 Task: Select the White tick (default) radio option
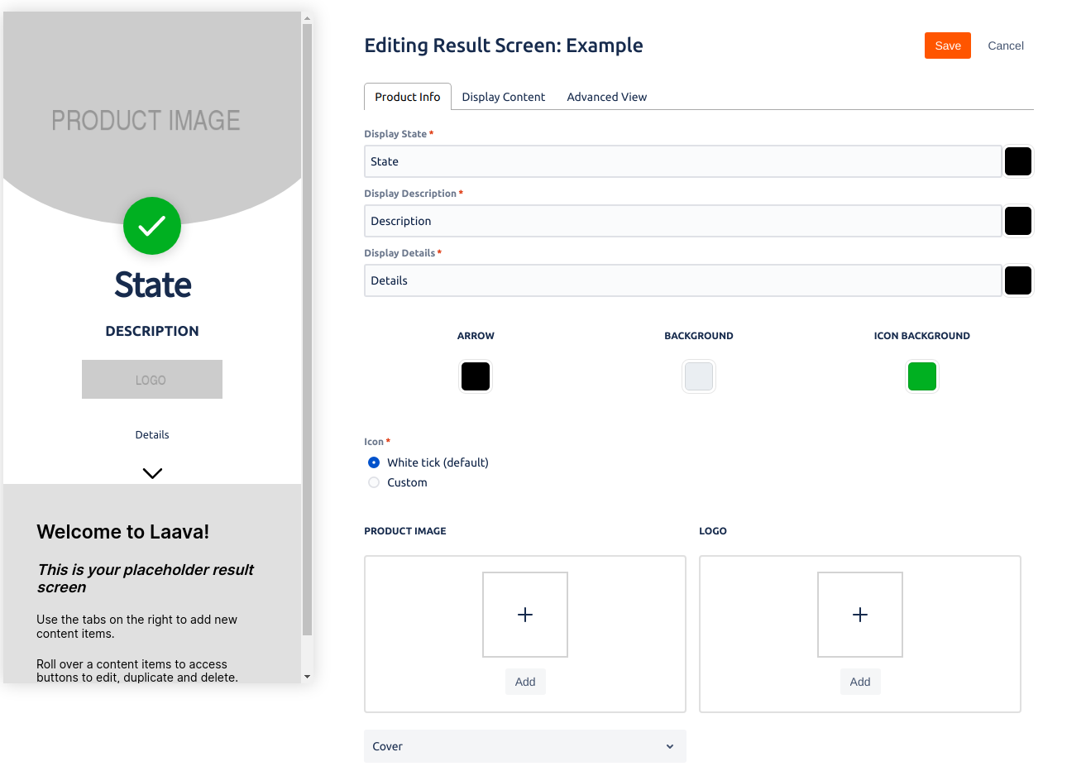[374, 462]
